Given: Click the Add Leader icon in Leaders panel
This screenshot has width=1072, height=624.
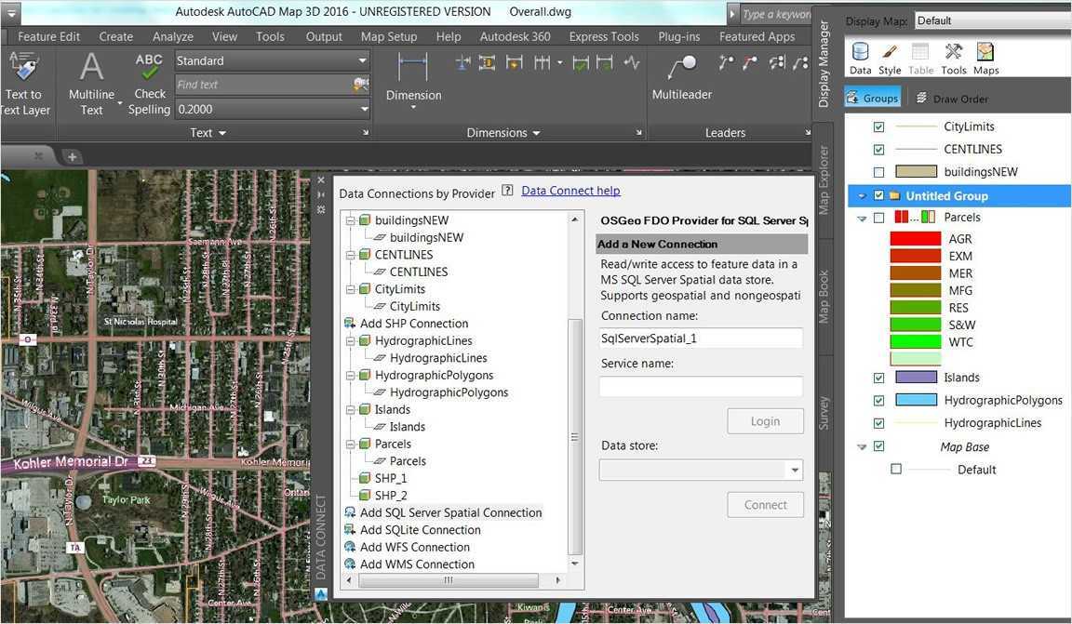Looking at the screenshot, I should (x=726, y=63).
